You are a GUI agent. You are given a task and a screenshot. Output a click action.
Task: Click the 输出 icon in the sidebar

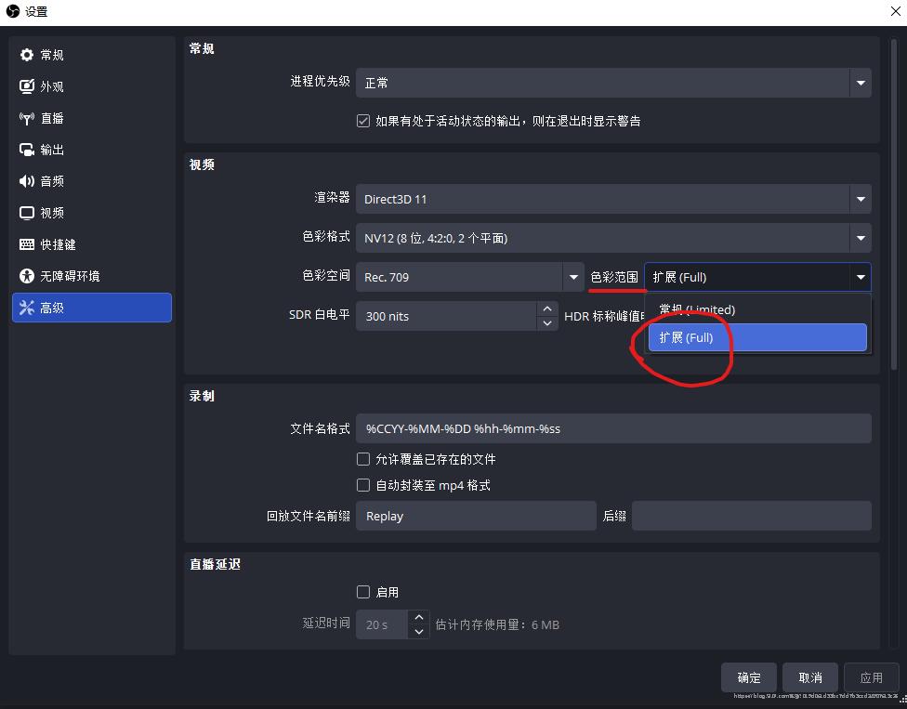[x=26, y=150]
